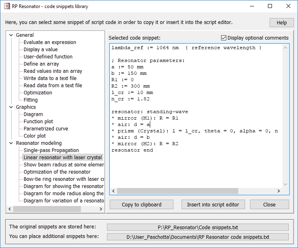Select 'Read data from a text file' snippet
Viewport: 298px width, 248px height.
coord(53,86)
